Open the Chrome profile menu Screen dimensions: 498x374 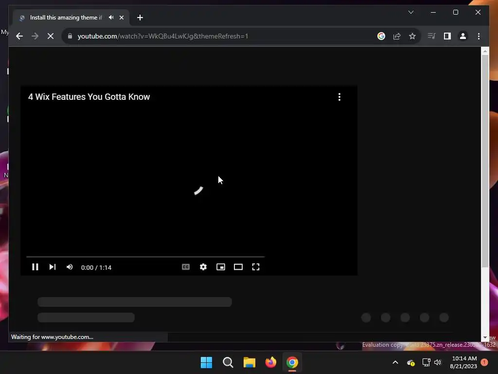point(463,36)
